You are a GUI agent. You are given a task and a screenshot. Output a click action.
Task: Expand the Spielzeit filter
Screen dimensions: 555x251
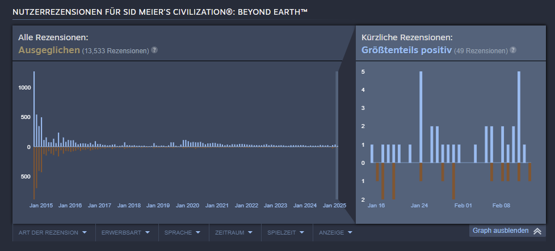point(286,233)
